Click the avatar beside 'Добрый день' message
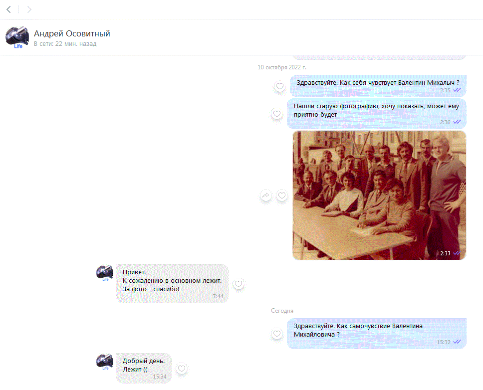483x390 pixels. click(105, 362)
